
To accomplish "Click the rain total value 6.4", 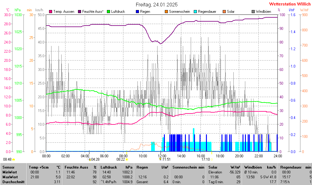I will 166,182.
